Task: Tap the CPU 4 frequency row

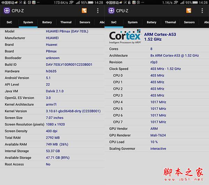Action: [157, 102]
